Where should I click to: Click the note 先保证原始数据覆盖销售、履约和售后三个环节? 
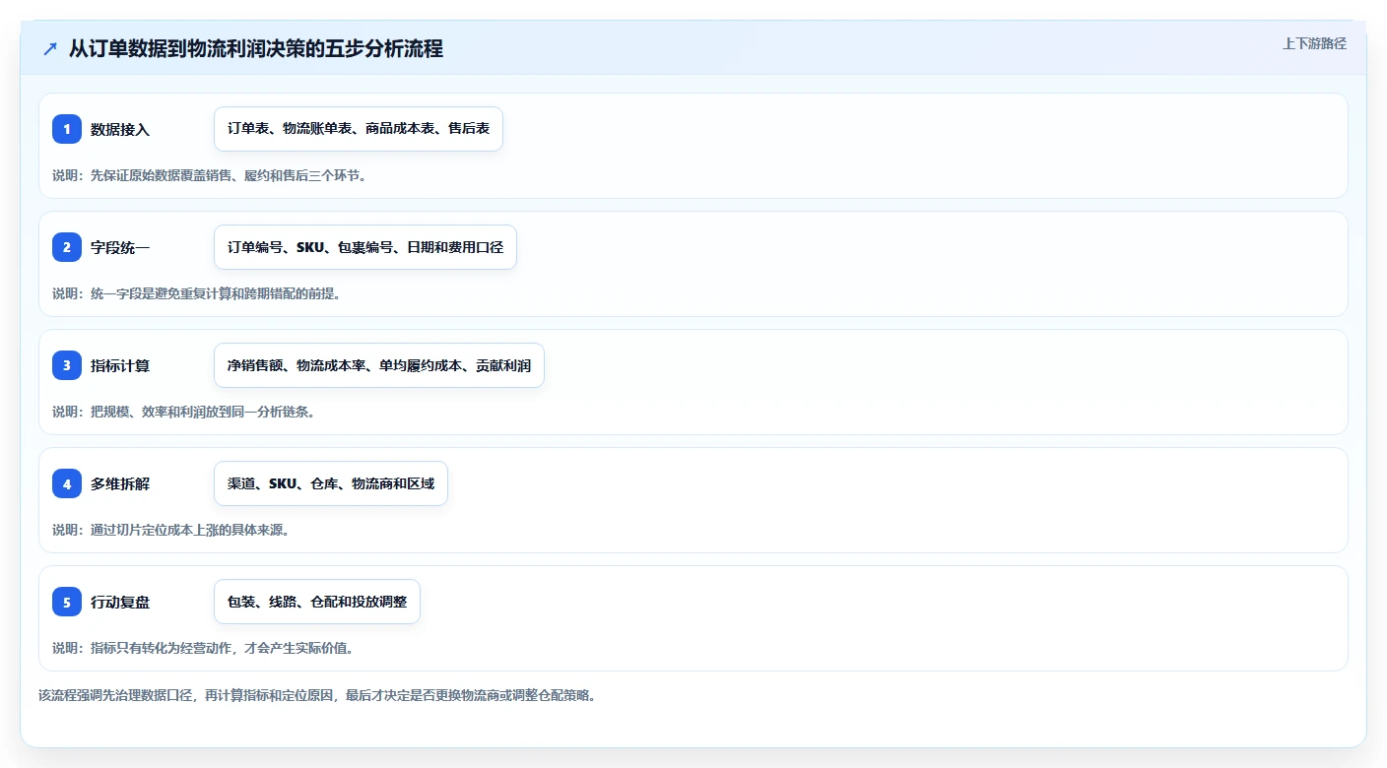pos(210,175)
